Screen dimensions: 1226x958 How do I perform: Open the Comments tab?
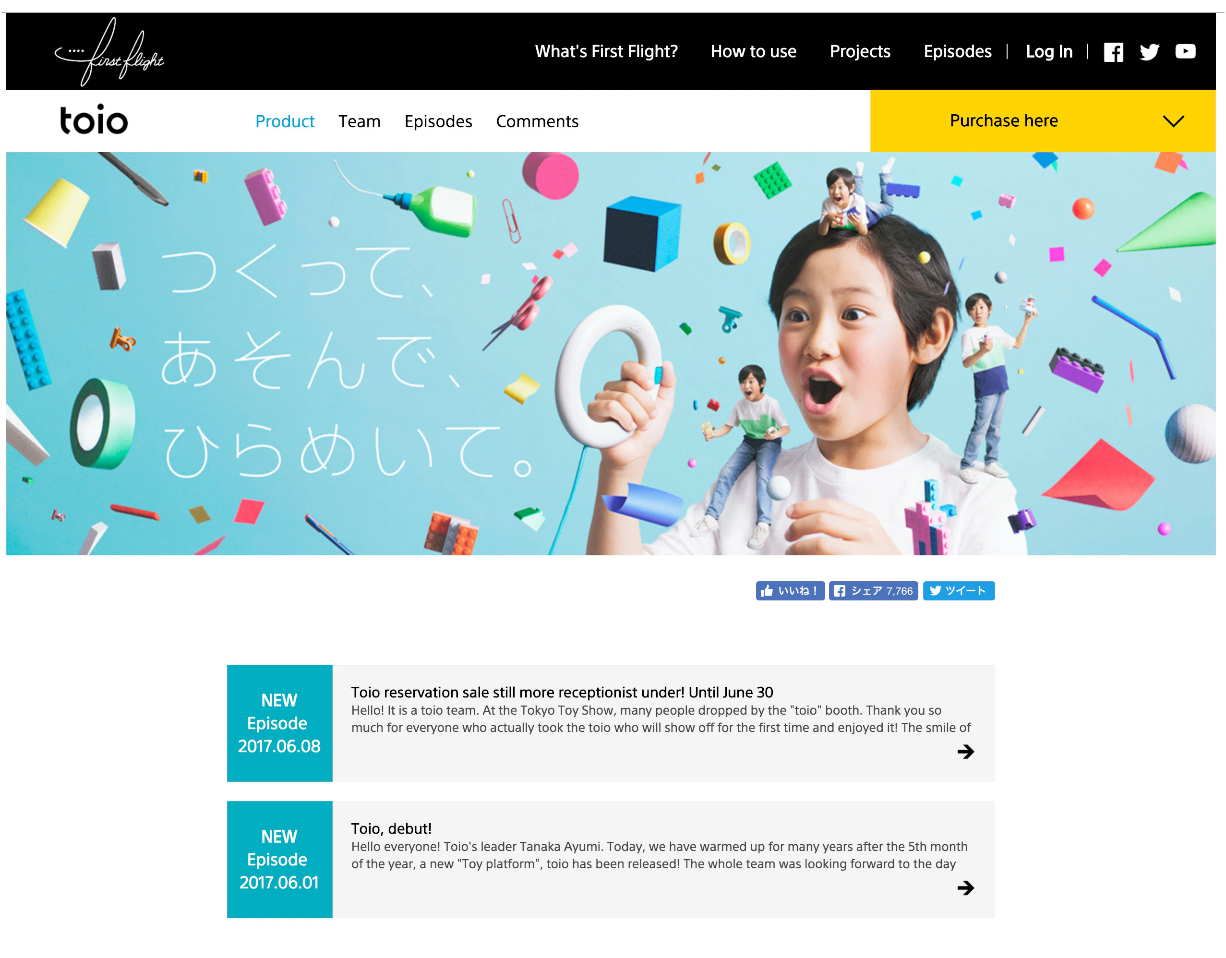pos(537,121)
